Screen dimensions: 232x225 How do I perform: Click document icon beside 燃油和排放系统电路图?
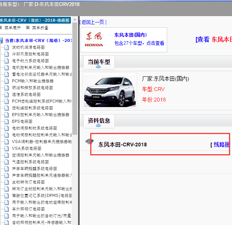[6, 88]
